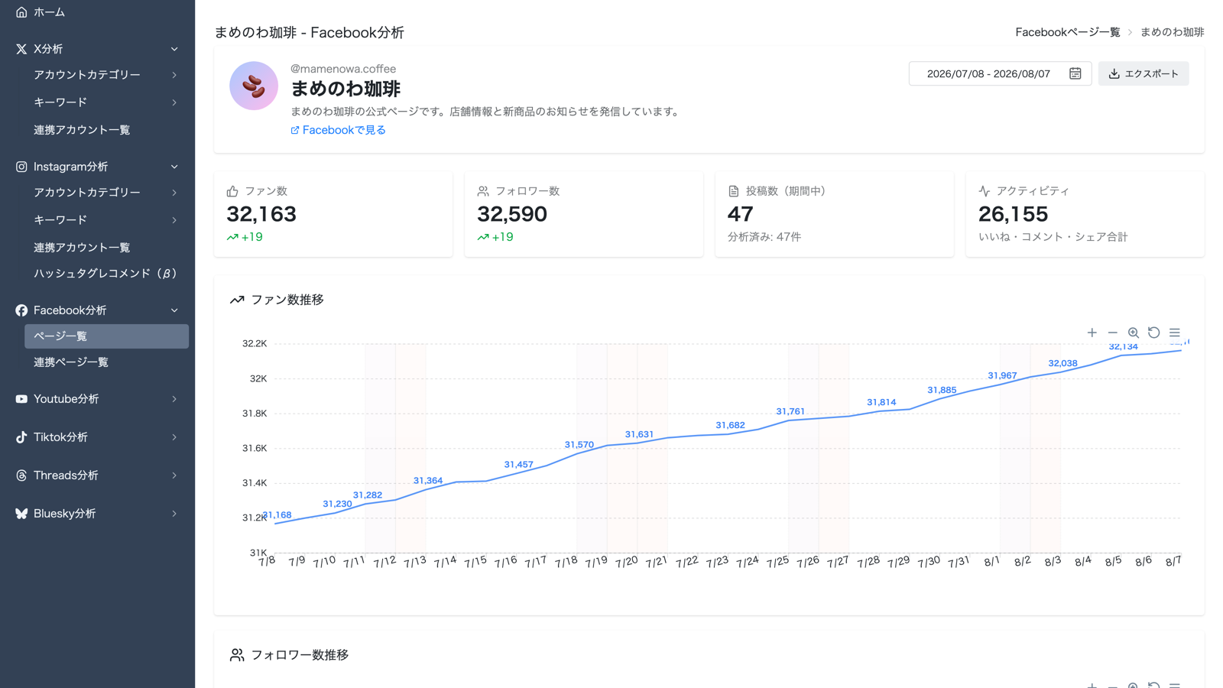Click the 31,761 data label on chart
The image size is (1223, 688).
pos(790,411)
